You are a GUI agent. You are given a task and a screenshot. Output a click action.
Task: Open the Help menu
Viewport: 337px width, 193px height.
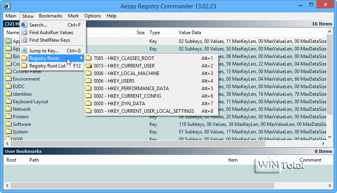111,16
